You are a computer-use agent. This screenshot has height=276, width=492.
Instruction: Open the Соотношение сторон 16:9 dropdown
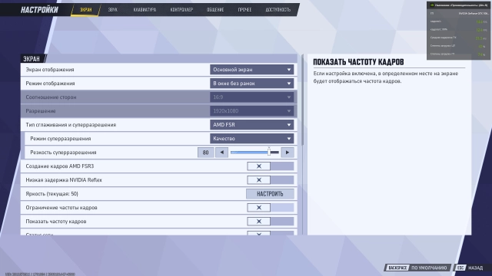click(251, 97)
